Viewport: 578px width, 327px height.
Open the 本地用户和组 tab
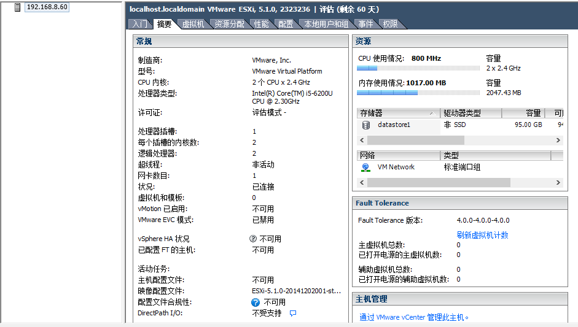point(326,24)
